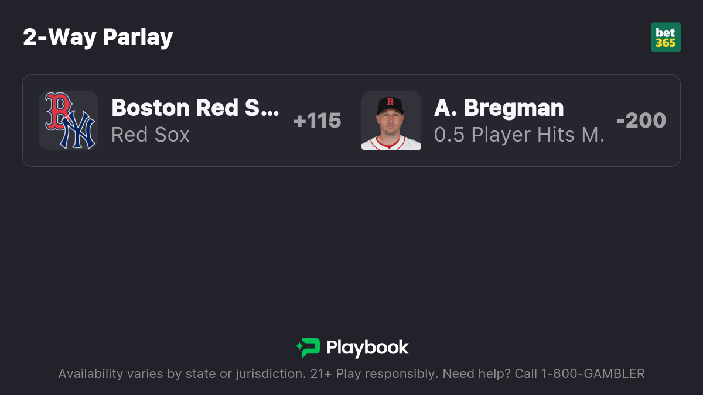Click the empty space inside the parlay card
The image size is (703, 395).
pos(351,157)
